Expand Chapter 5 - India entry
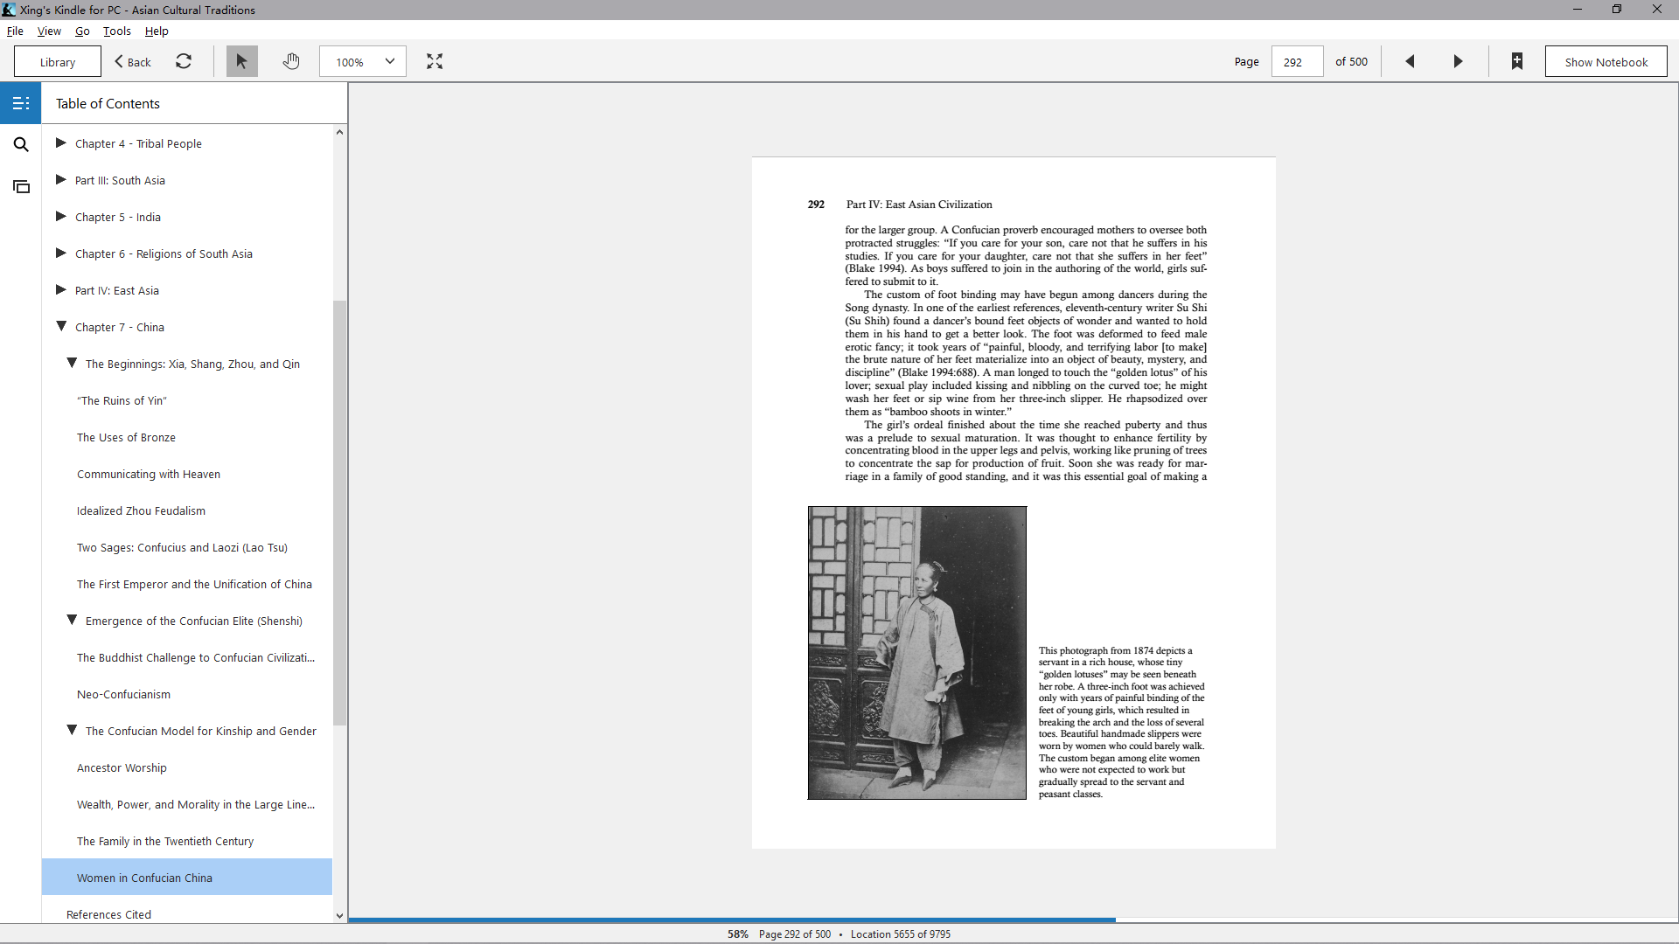Image resolution: width=1679 pixels, height=944 pixels. click(x=61, y=216)
